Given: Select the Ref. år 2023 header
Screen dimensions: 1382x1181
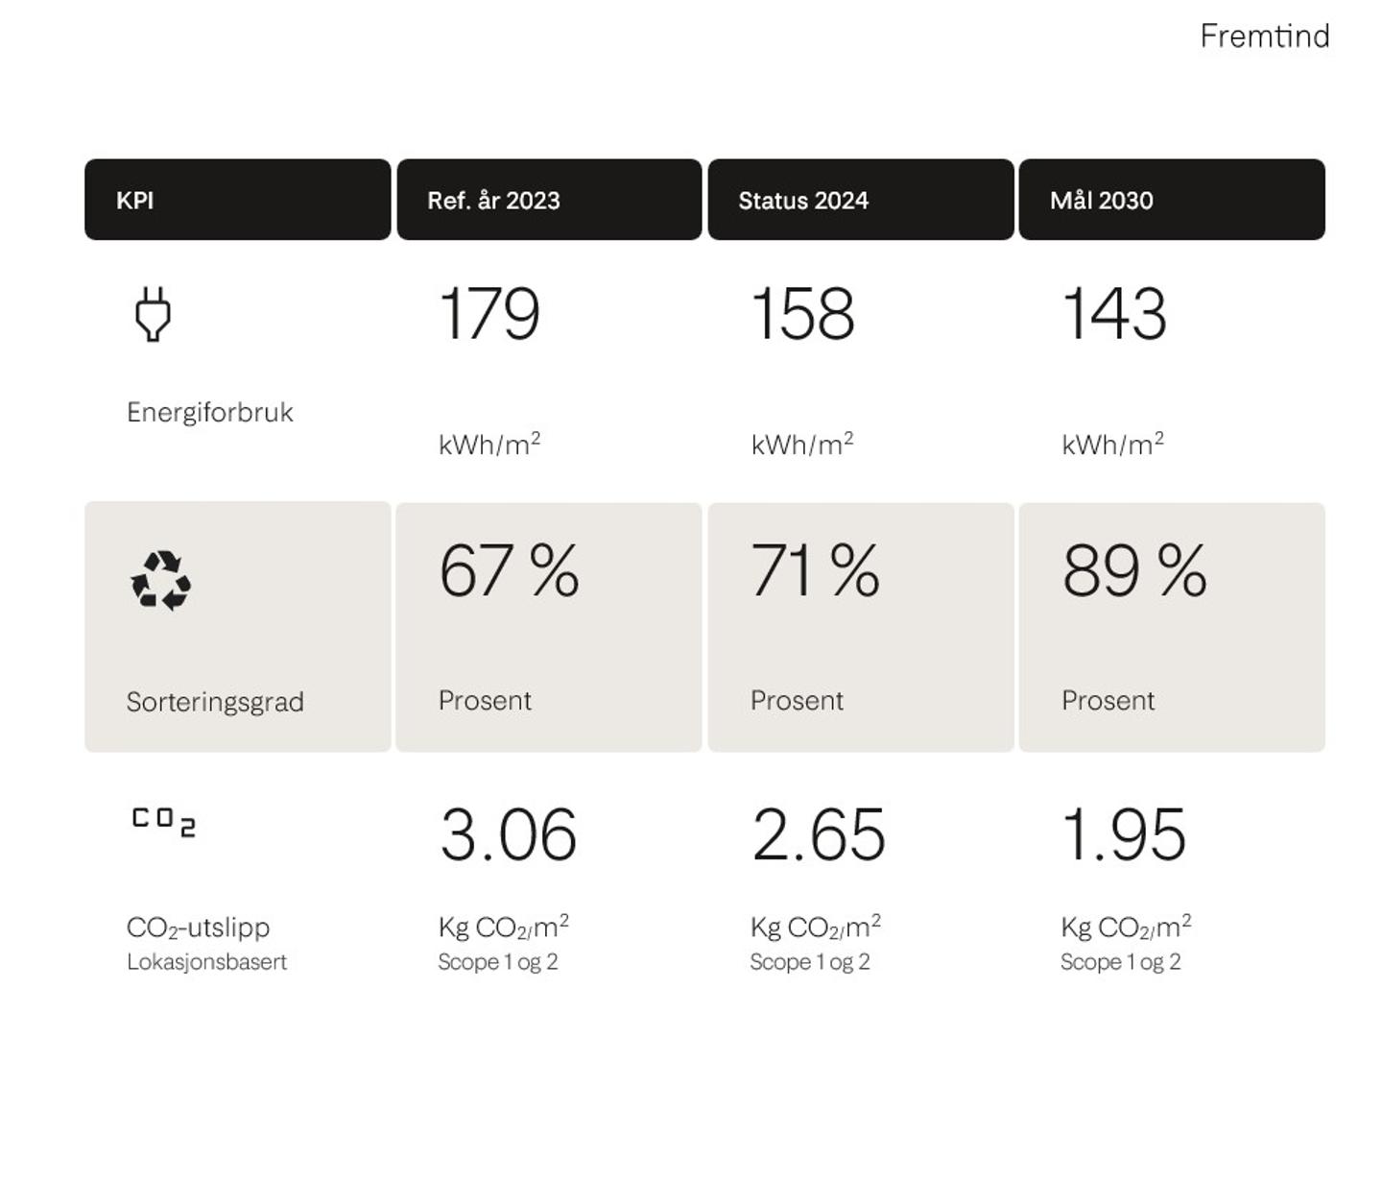Looking at the screenshot, I should coord(549,200).
